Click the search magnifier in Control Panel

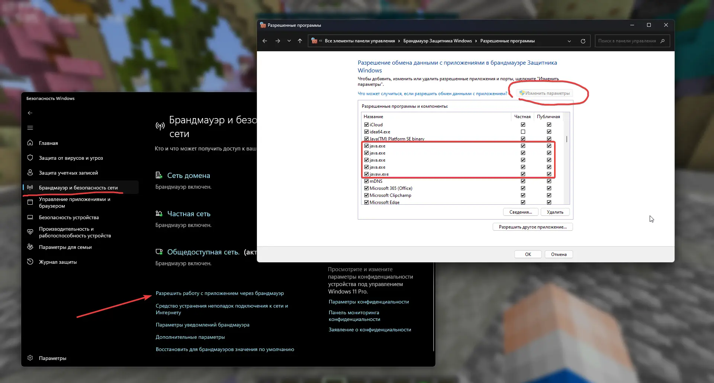click(x=662, y=41)
